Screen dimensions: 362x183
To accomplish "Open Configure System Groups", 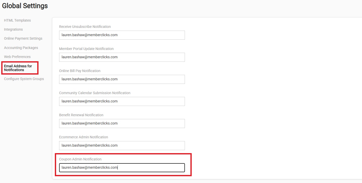I will pos(24,79).
